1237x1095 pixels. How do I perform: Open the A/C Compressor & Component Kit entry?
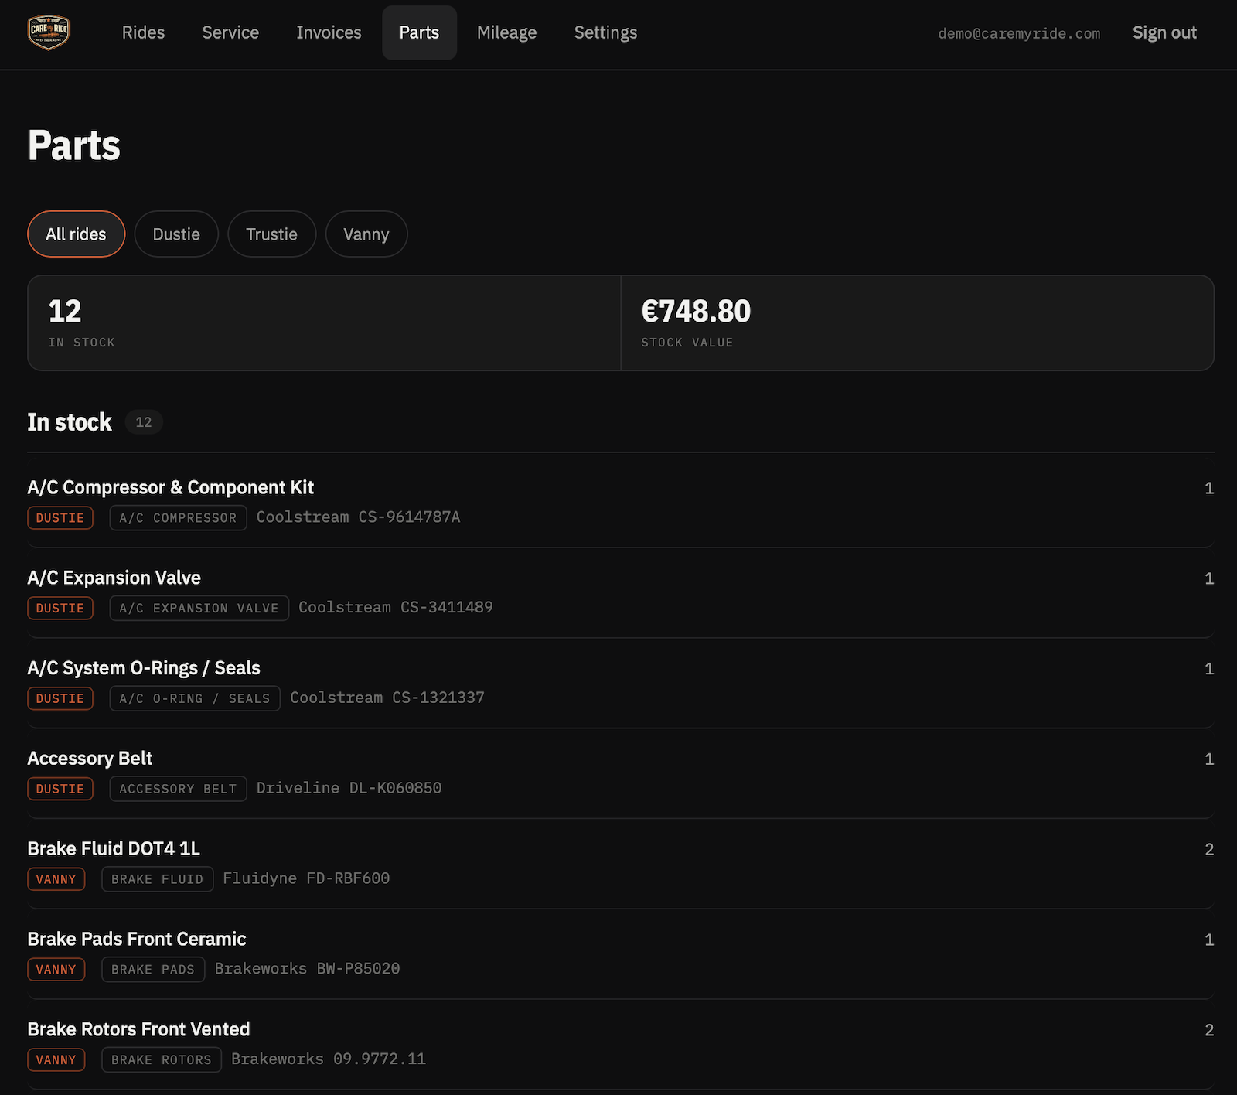(x=621, y=502)
